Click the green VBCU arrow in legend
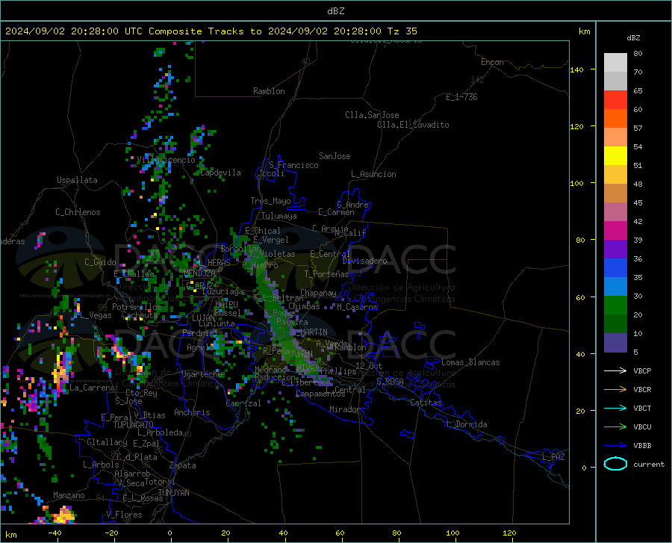The height and width of the screenshot is (543, 672). [x=615, y=427]
